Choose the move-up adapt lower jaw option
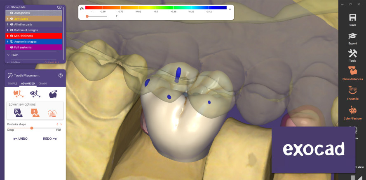 pyautogui.click(x=35, y=113)
